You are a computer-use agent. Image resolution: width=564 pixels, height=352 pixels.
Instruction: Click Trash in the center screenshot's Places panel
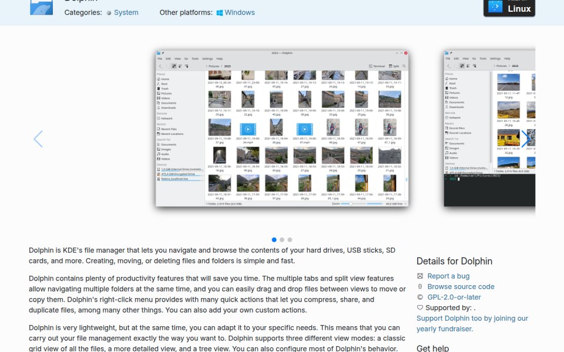[163, 89]
